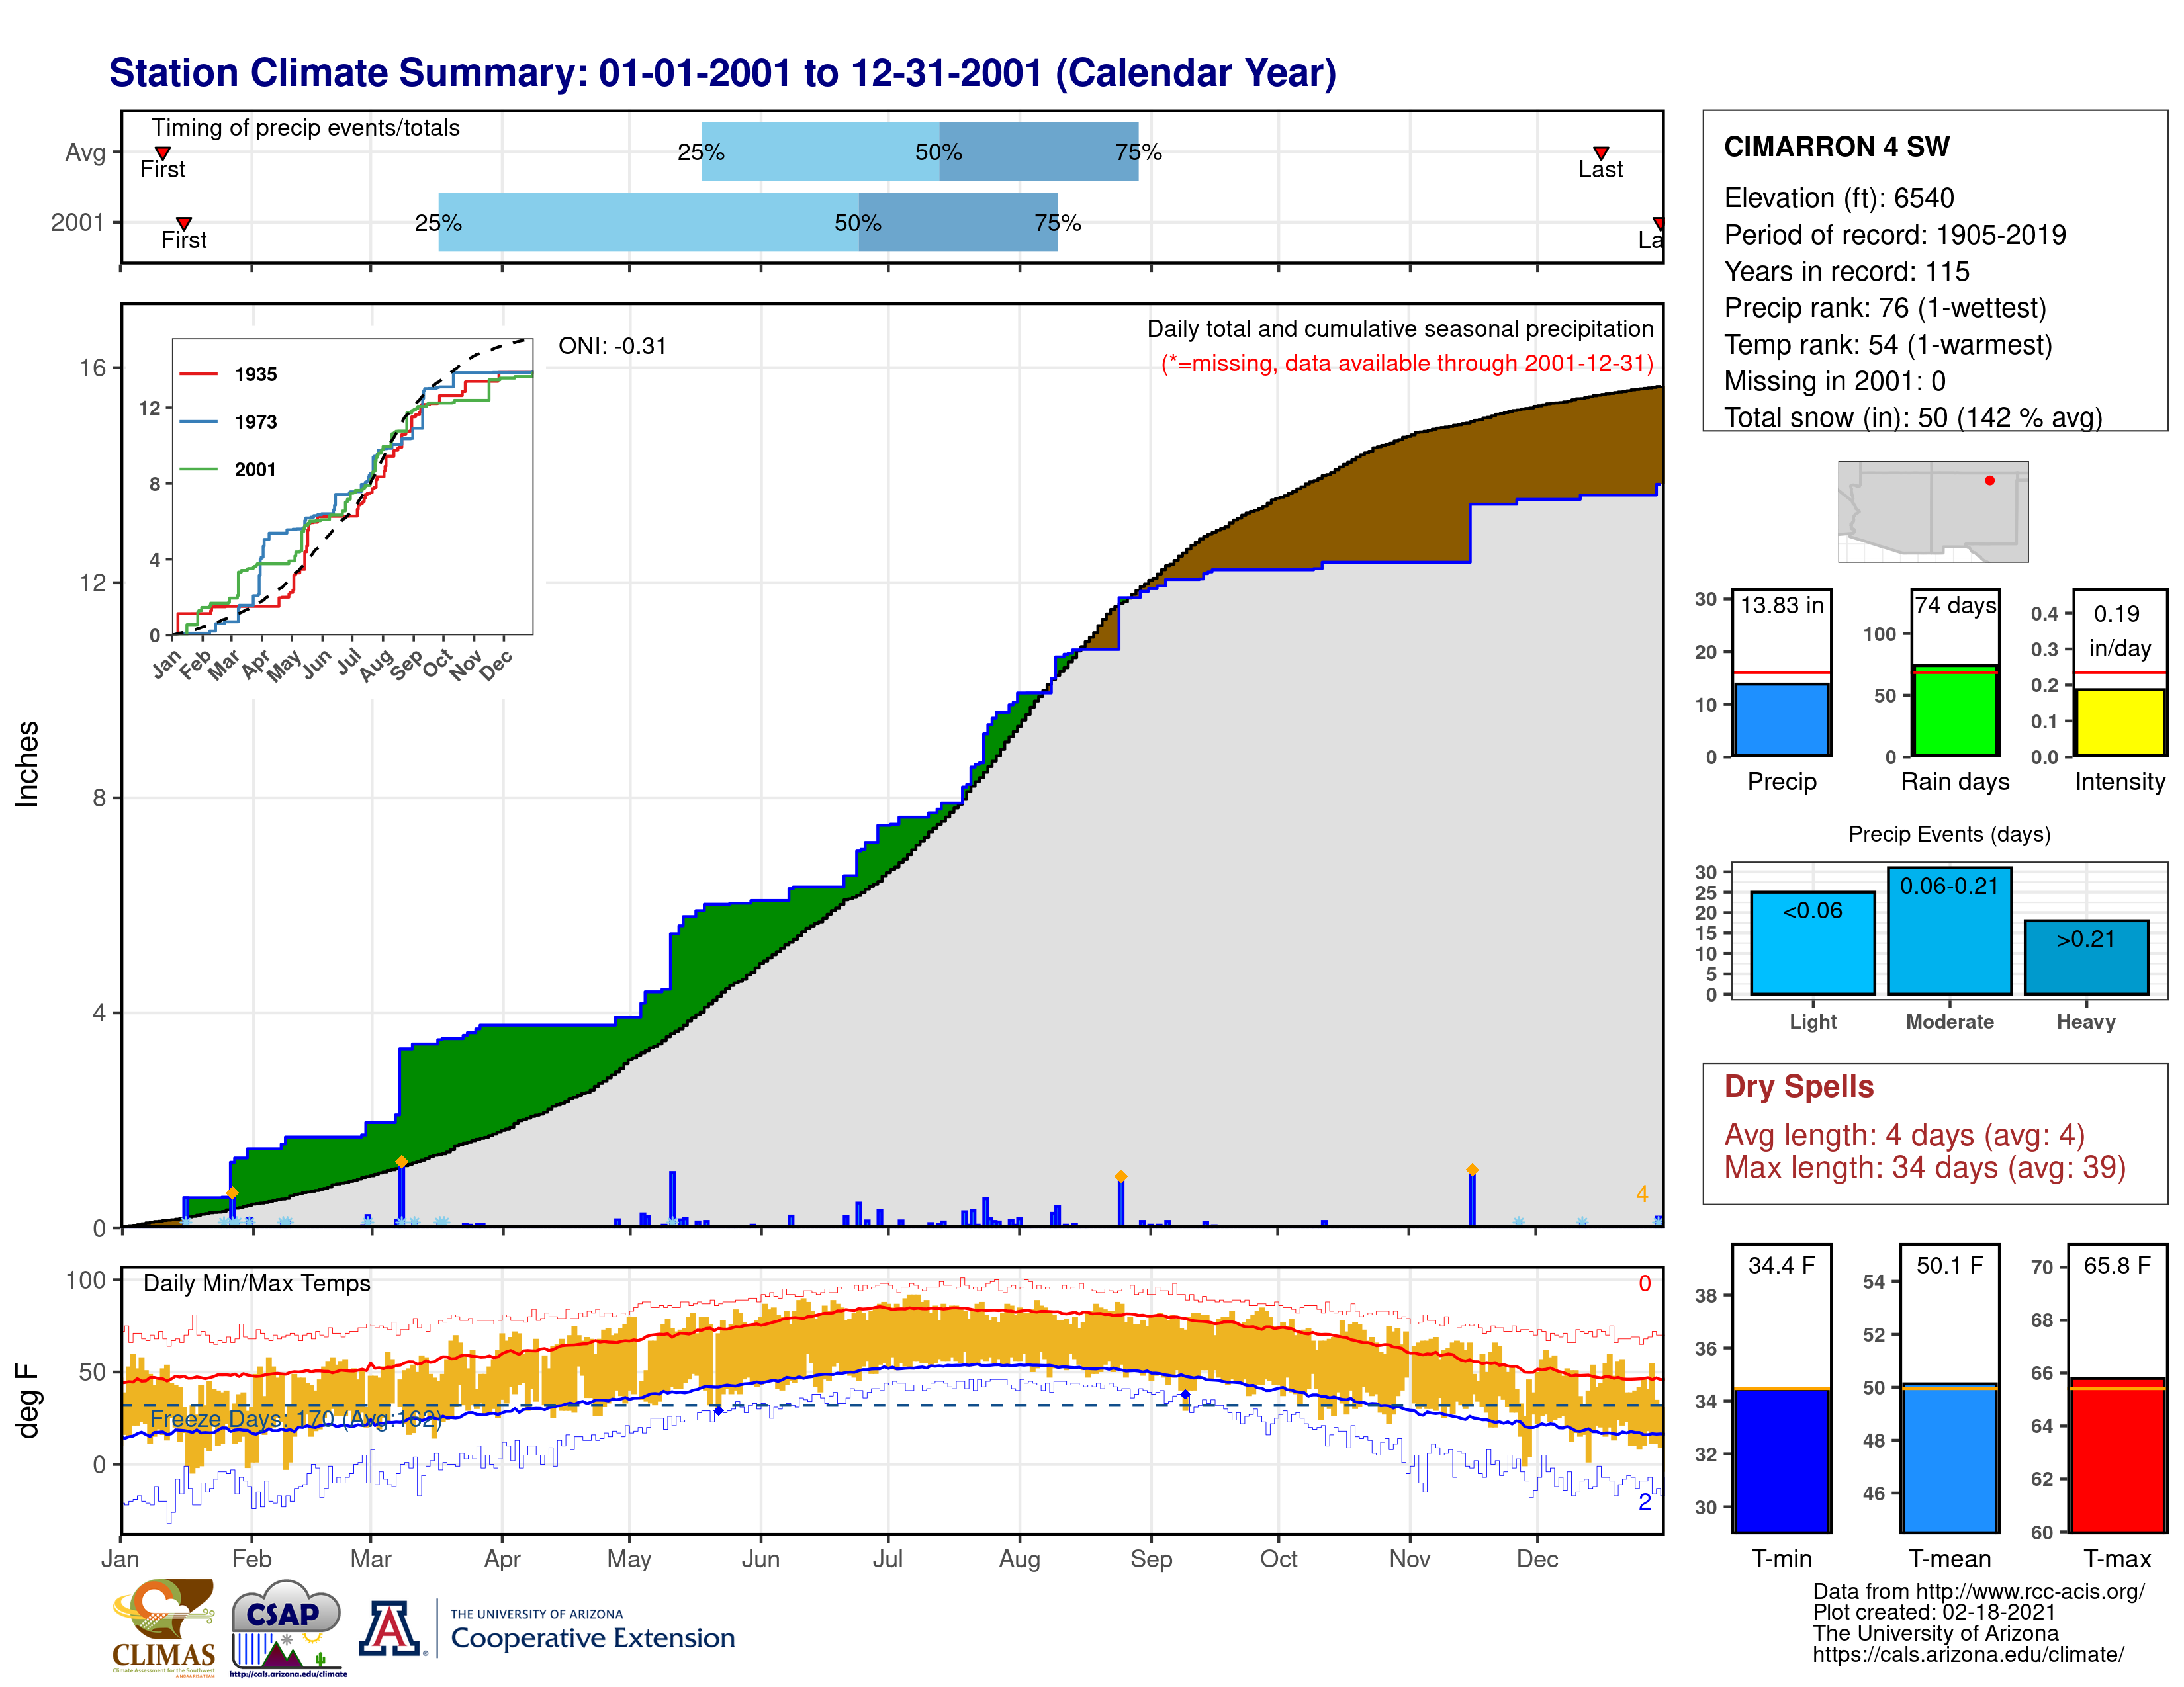The width and height of the screenshot is (2184, 1687).
Task: Click the 'CIMARRON 4 SW' station name
Action: click(1836, 147)
